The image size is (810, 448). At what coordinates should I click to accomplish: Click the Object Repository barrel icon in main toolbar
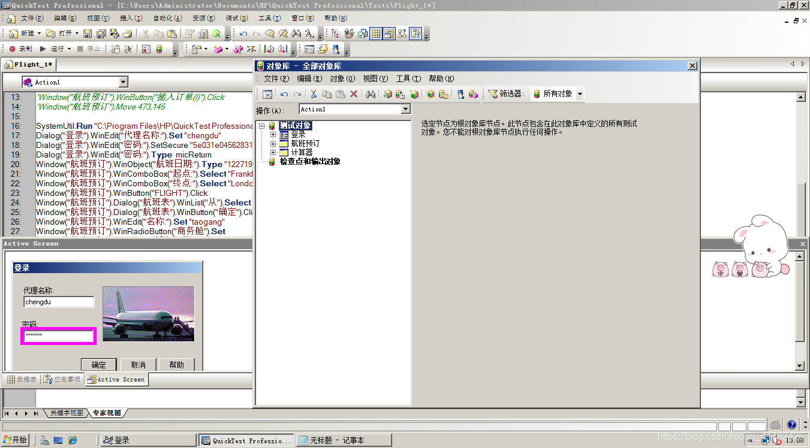point(159,49)
